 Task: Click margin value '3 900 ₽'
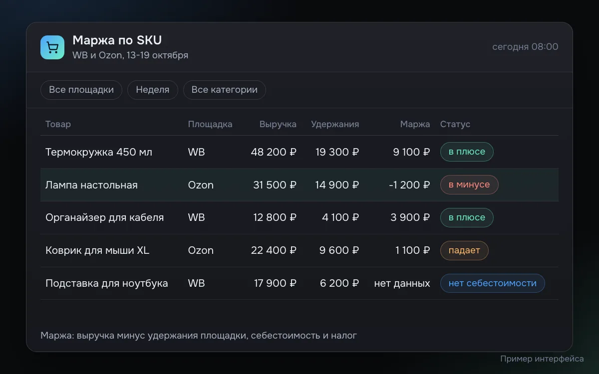pos(411,217)
